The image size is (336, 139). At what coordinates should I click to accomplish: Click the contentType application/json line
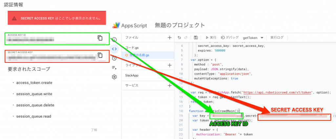[223, 74]
